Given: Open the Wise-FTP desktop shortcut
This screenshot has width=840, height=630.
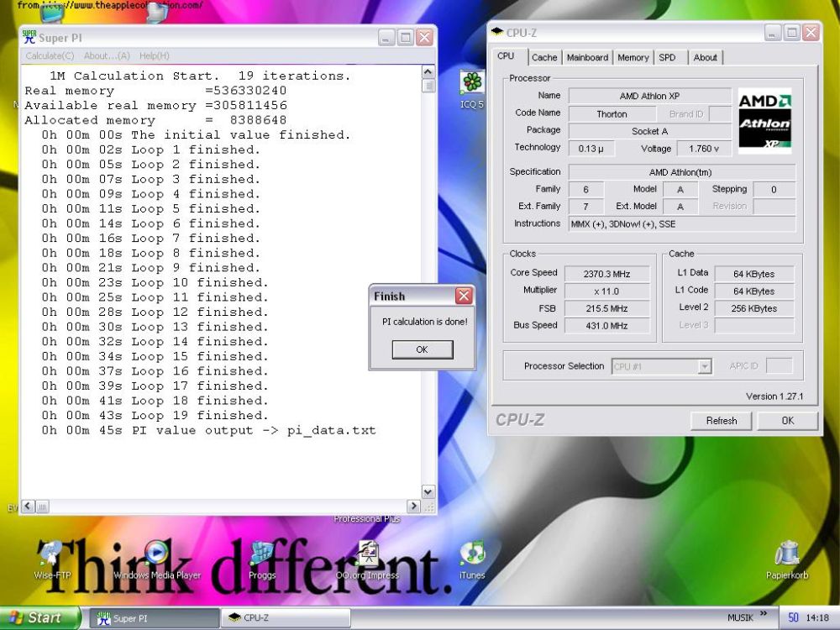Looking at the screenshot, I should point(52,559).
